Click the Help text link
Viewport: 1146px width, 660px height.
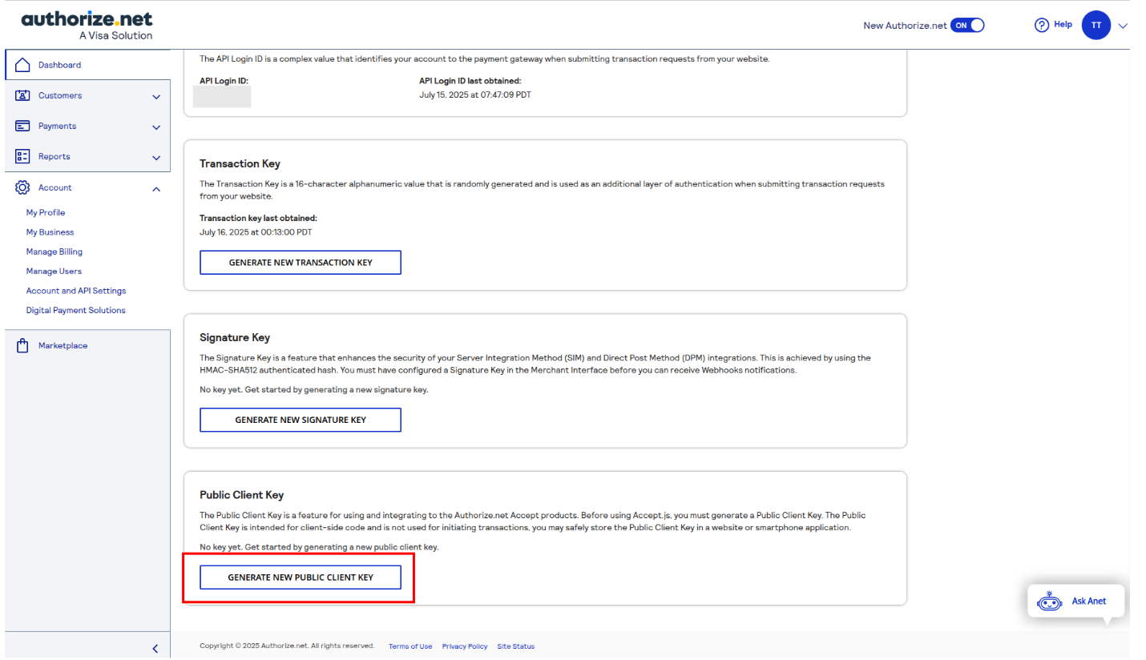point(1063,25)
